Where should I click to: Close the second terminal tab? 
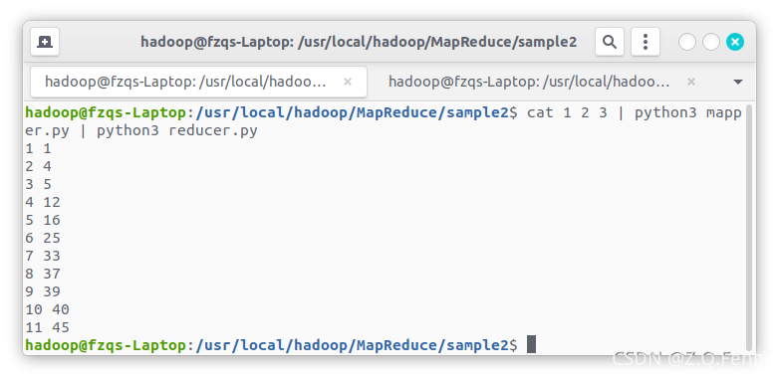point(691,82)
